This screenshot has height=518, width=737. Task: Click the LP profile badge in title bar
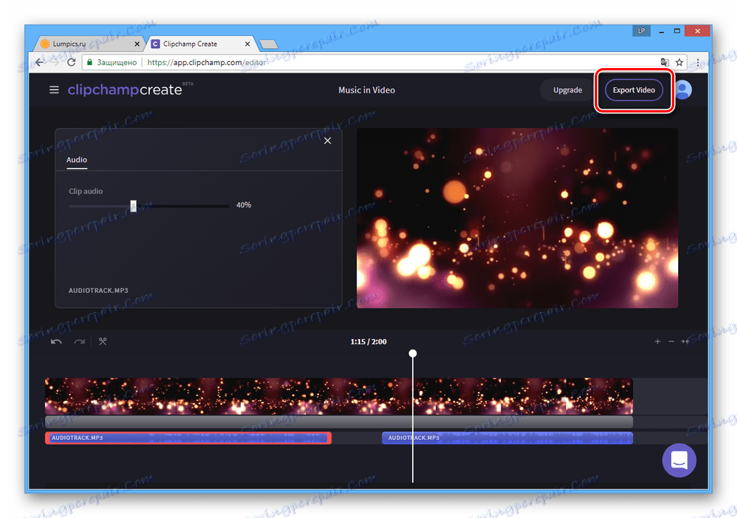[x=641, y=31]
